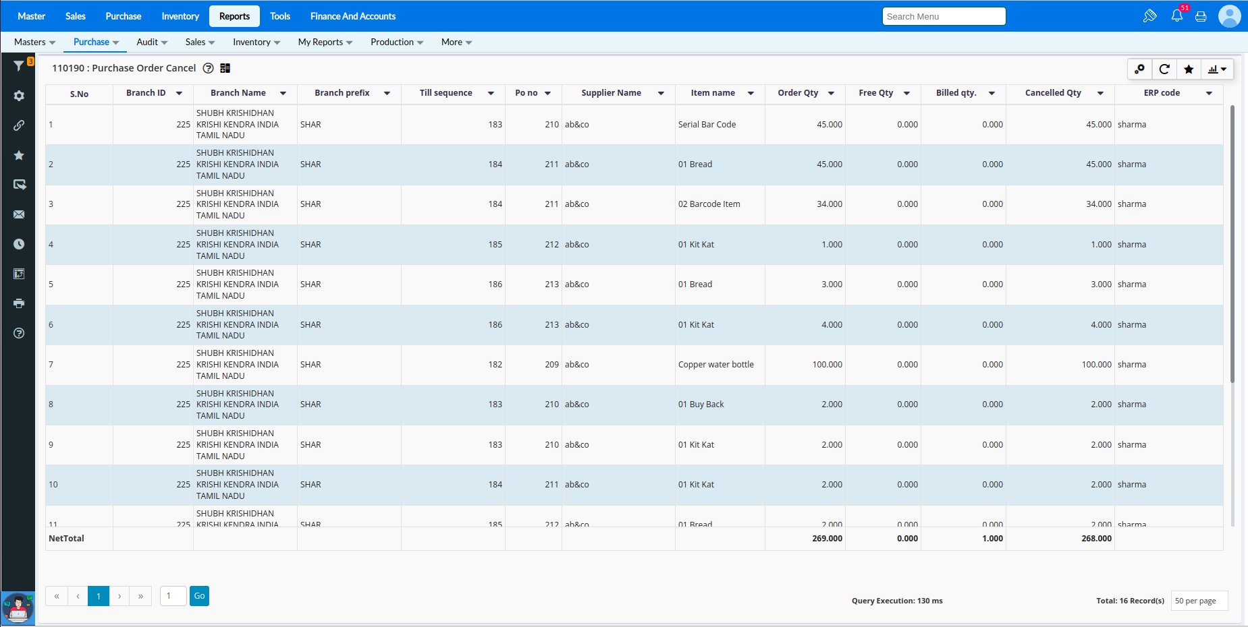Click the paint brush theme icon
Viewport: 1248px width, 627px height.
pos(1149,16)
